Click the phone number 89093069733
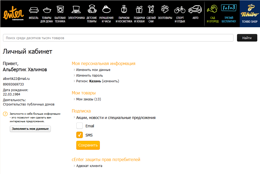This screenshot has width=260, height=174. coord(13,84)
